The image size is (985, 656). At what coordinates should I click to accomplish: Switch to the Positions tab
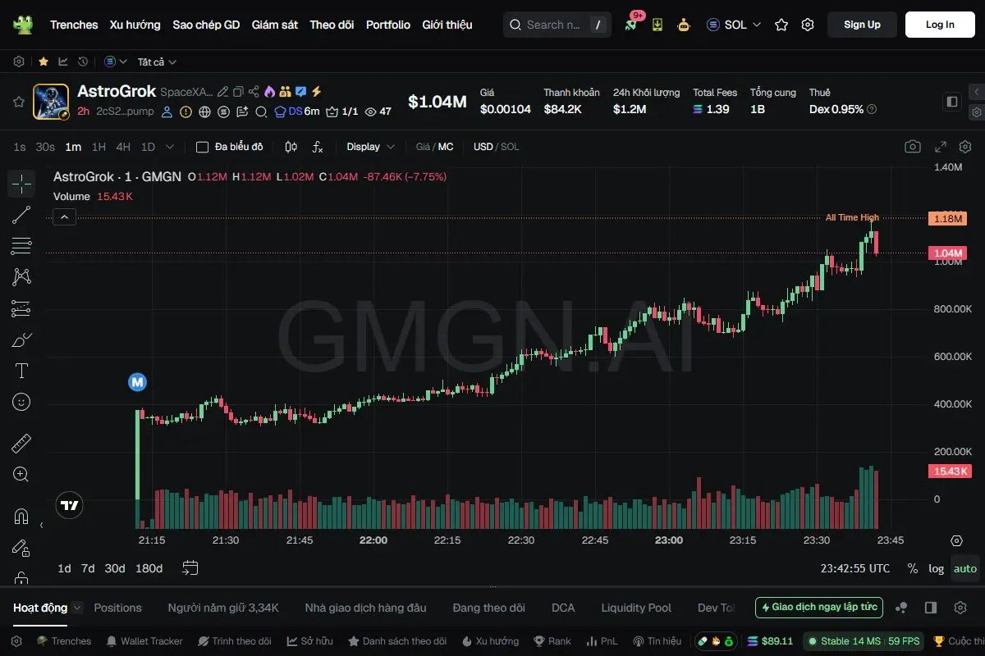(x=117, y=608)
